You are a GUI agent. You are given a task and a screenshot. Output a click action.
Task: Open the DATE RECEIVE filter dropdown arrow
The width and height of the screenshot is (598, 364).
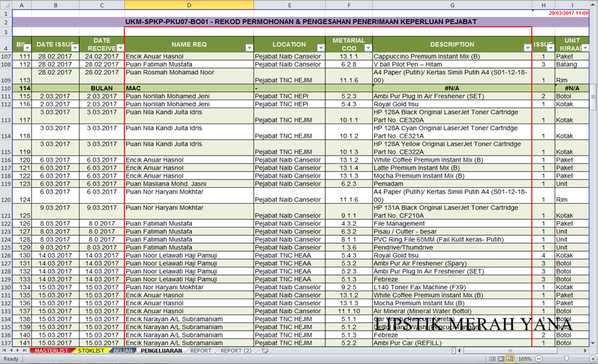[x=120, y=47]
